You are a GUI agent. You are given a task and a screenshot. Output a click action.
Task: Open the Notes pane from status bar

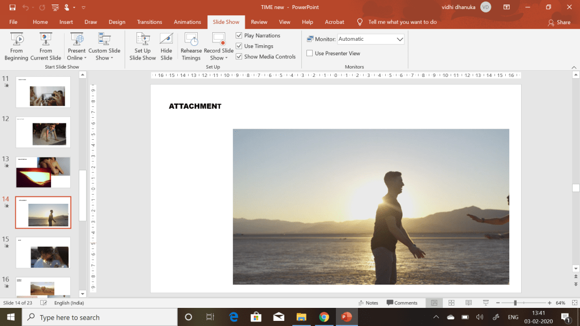368,303
